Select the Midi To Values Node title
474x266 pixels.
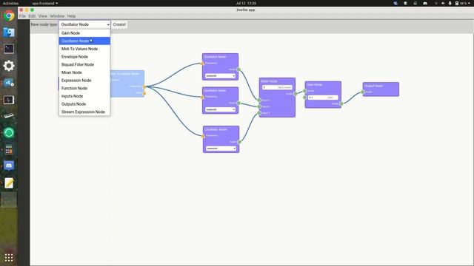point(125,74)
